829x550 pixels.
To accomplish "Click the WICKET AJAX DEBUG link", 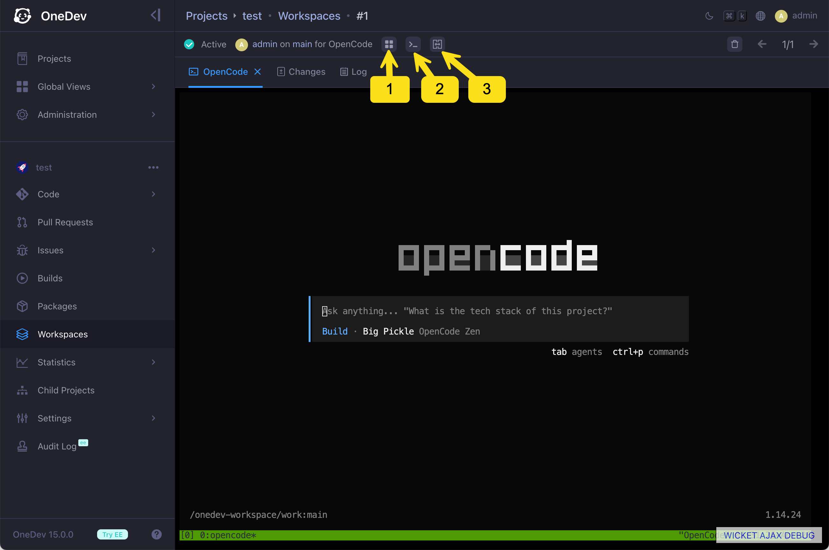I will click(769, 535).
